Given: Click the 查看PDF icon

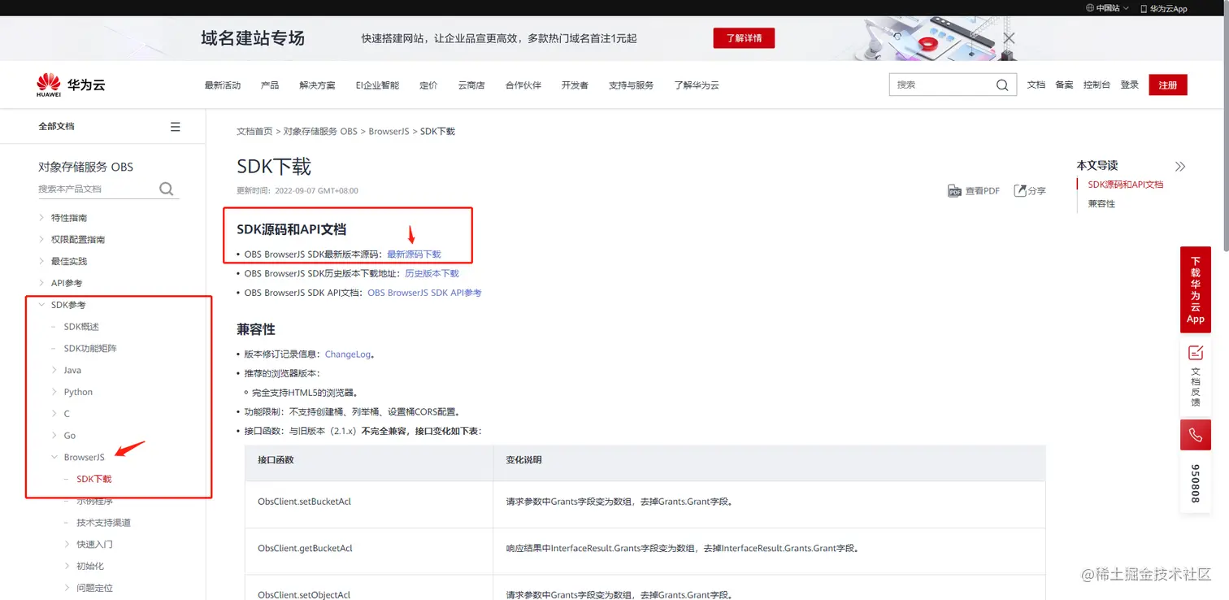Looking at the screenshot, I should pyautogui.click(x=954, y=191).
